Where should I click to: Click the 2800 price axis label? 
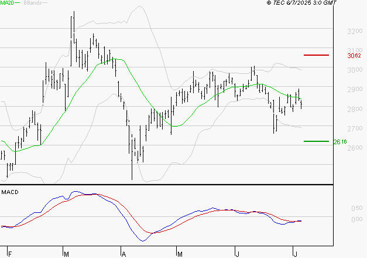pyautogui.click(x=355, y=109)
